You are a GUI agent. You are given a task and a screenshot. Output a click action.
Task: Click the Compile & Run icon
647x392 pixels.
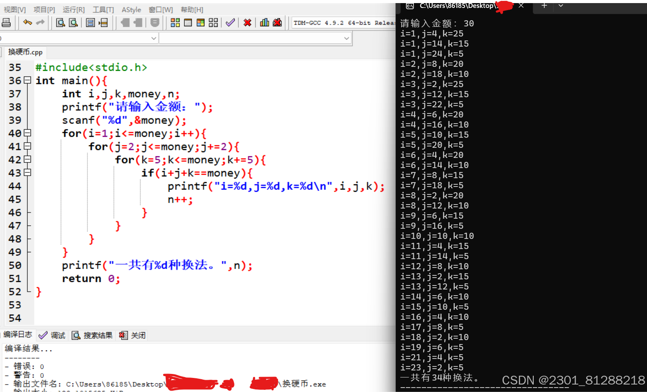(201, 22)
